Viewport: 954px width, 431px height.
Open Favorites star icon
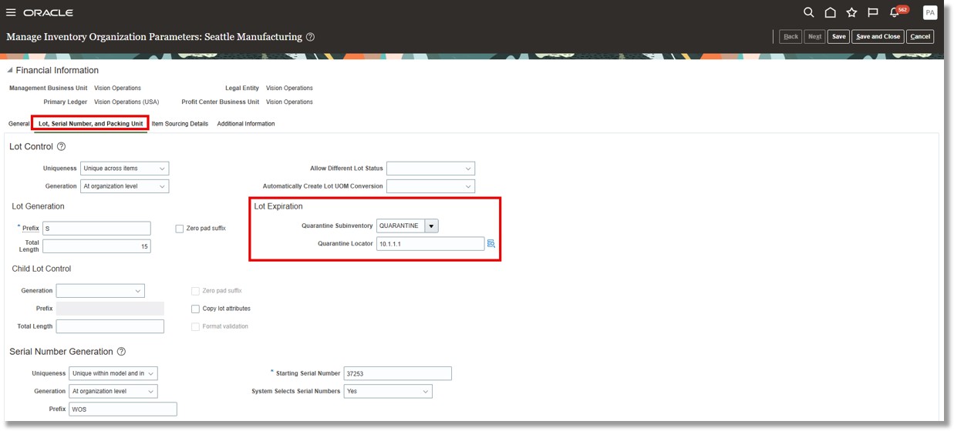click(x=851, y=12)
